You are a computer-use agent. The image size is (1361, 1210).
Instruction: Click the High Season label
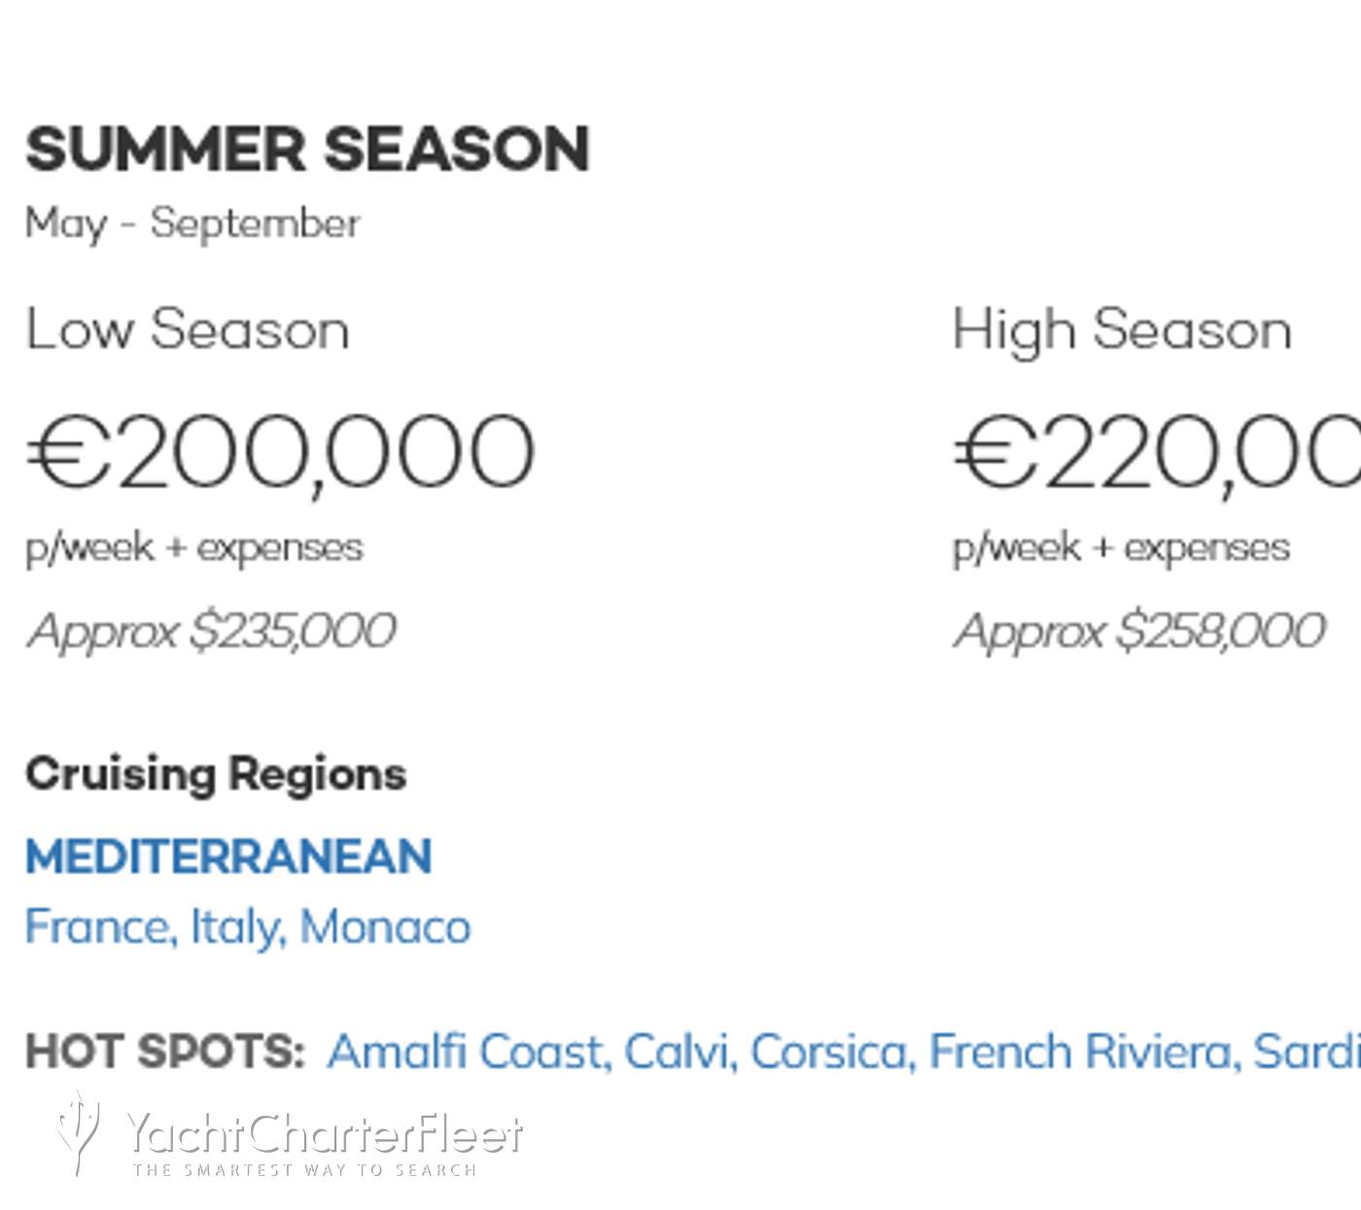coord(1122,328)
